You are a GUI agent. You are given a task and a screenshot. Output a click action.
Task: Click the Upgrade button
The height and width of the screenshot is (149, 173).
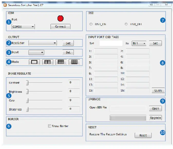click(x=156, y=118)
